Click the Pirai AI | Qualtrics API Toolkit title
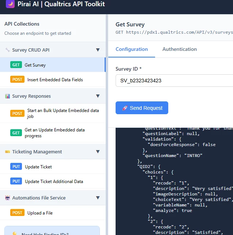The image size is (233, 235). pyautogui.click(x=61, y=4)
